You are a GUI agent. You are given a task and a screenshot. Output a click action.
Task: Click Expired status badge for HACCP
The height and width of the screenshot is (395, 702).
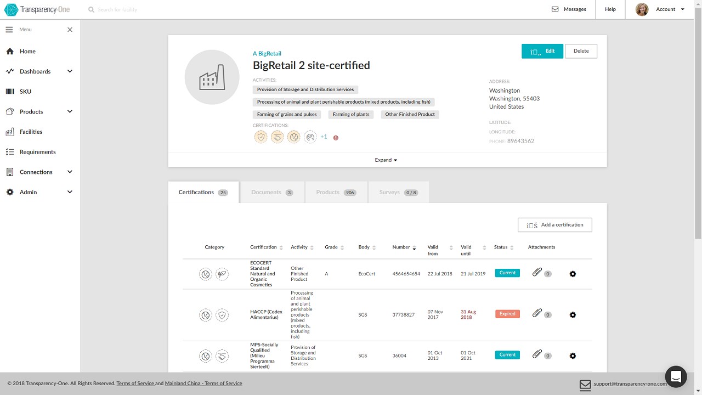(507, 314)
